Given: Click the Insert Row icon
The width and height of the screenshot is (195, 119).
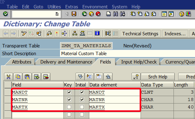Looking at the screenshot, I should (x=37, y=77).
